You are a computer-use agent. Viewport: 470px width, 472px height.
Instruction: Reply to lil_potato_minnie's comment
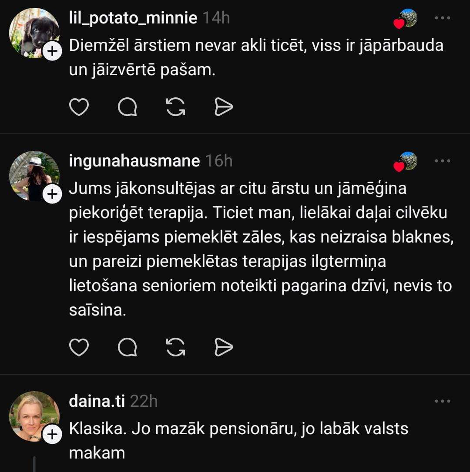[x=128, y=107]
